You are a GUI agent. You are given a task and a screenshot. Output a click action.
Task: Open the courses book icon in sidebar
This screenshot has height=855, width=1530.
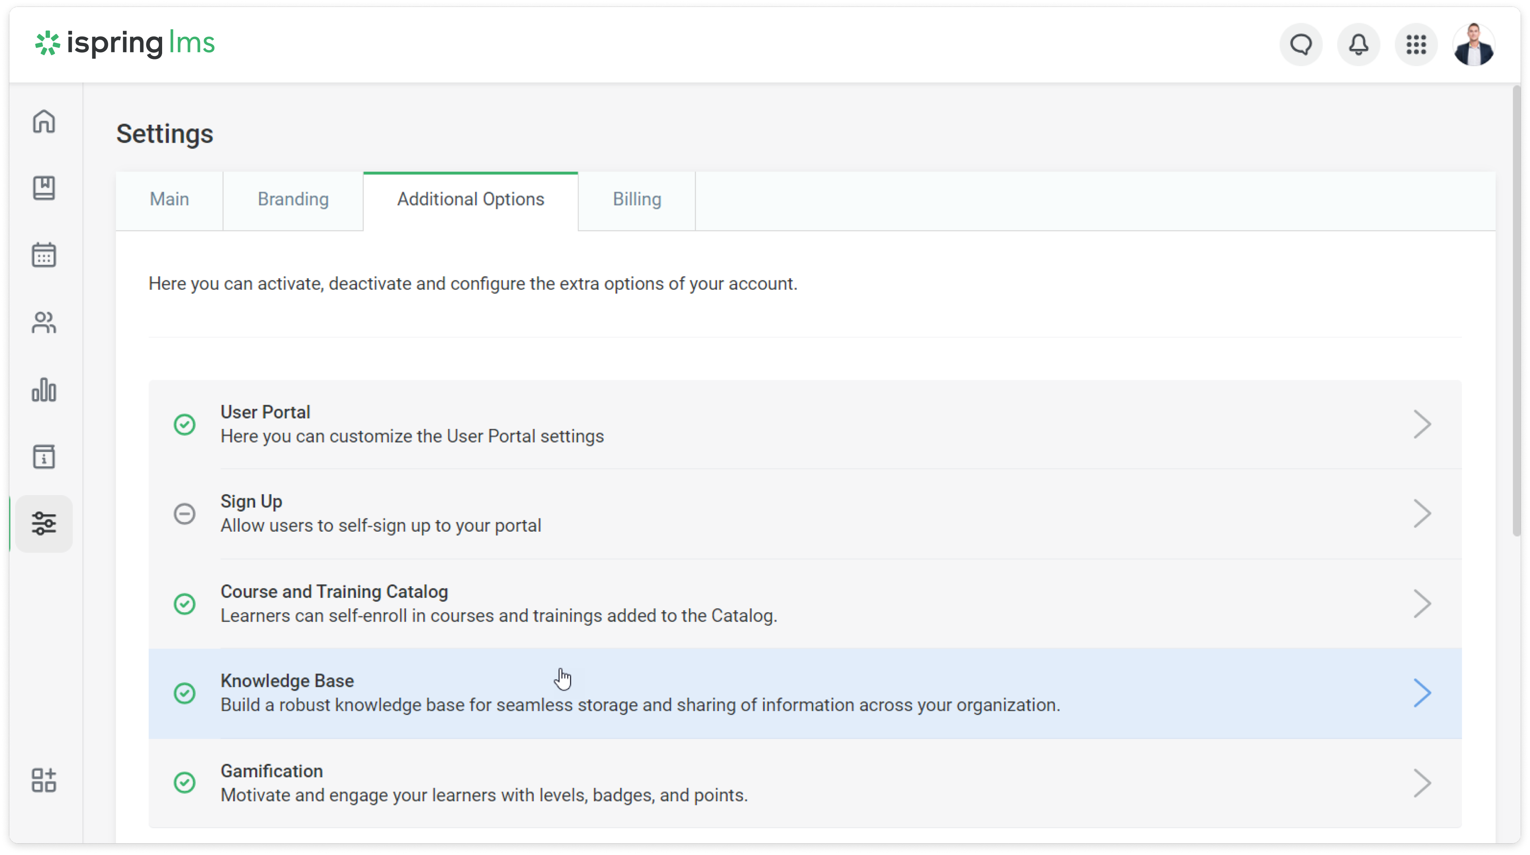[x=44, y=188]
